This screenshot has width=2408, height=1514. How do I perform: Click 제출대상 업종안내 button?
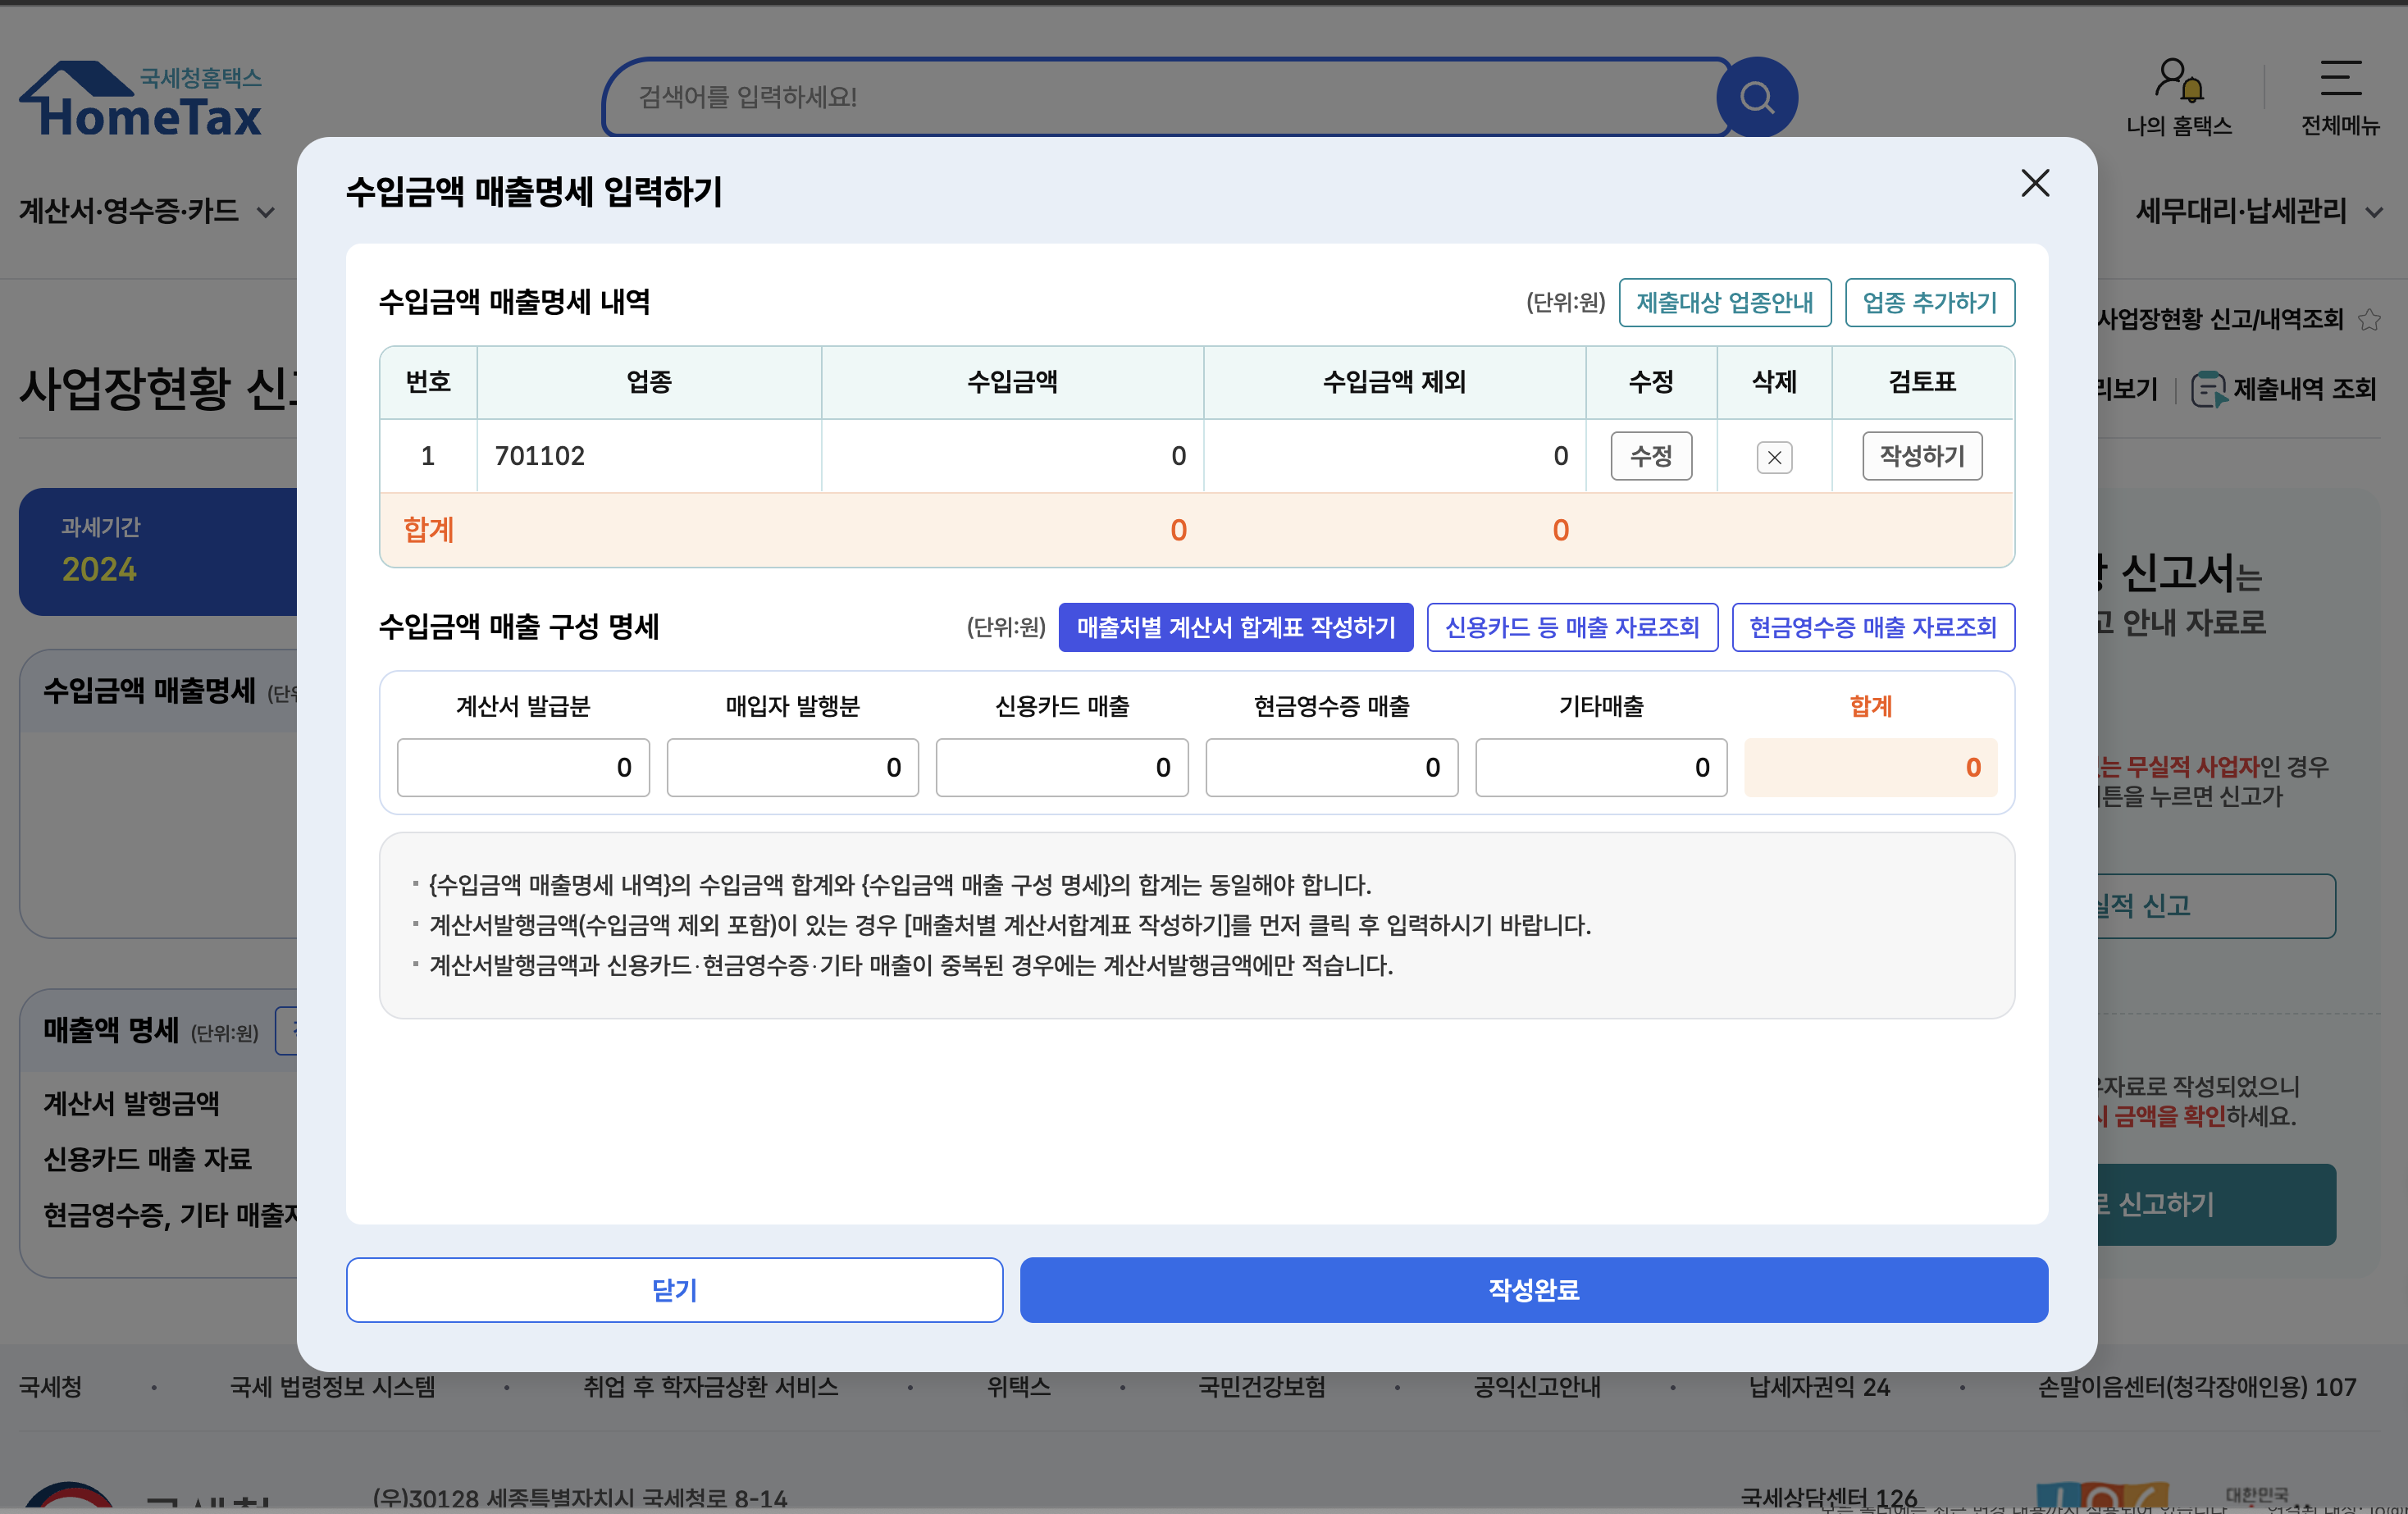pyautogui.click(x=1724, y=302)
